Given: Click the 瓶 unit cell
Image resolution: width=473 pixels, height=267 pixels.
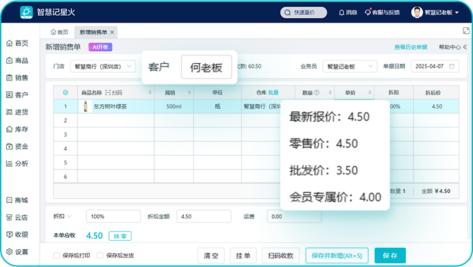Looking at the screenshot, I should pyautogui.click(x=217, y=106).
